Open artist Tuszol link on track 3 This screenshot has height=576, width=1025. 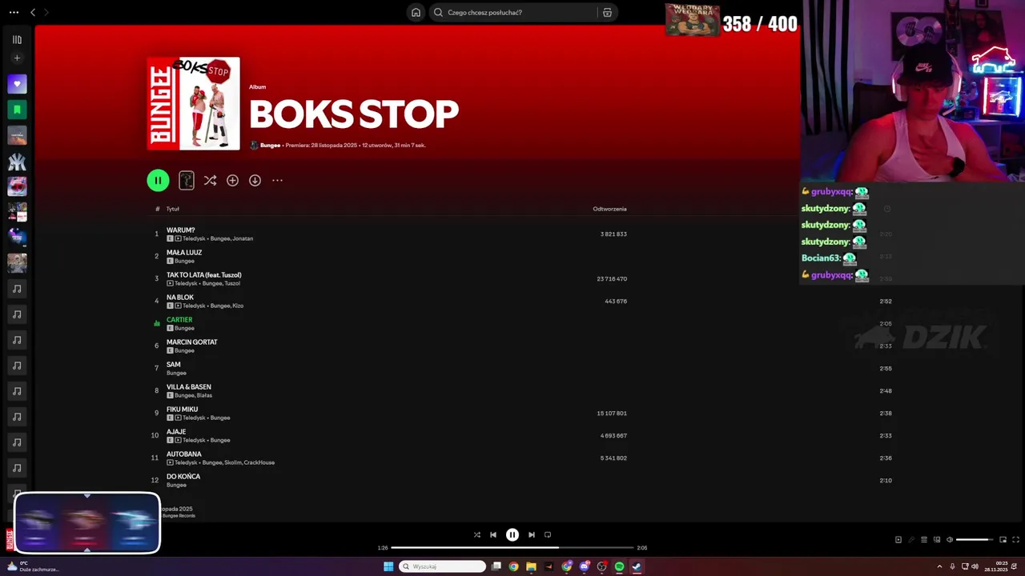point(232,283)
